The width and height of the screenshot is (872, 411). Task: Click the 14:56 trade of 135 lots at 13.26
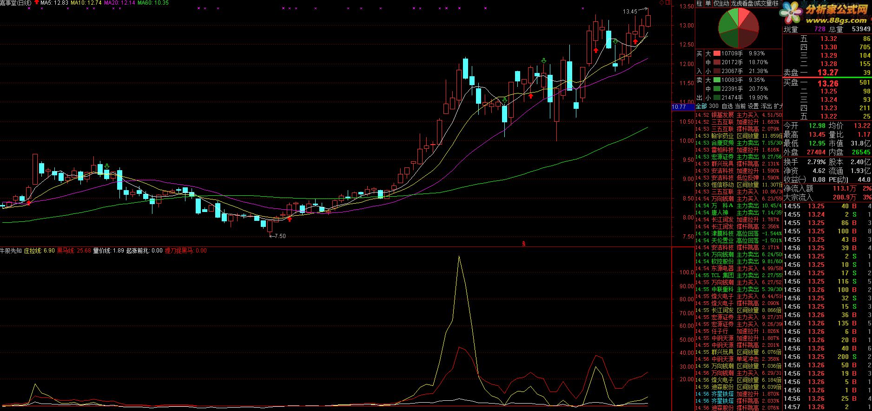pyautogui.click(x=827, y=323)
